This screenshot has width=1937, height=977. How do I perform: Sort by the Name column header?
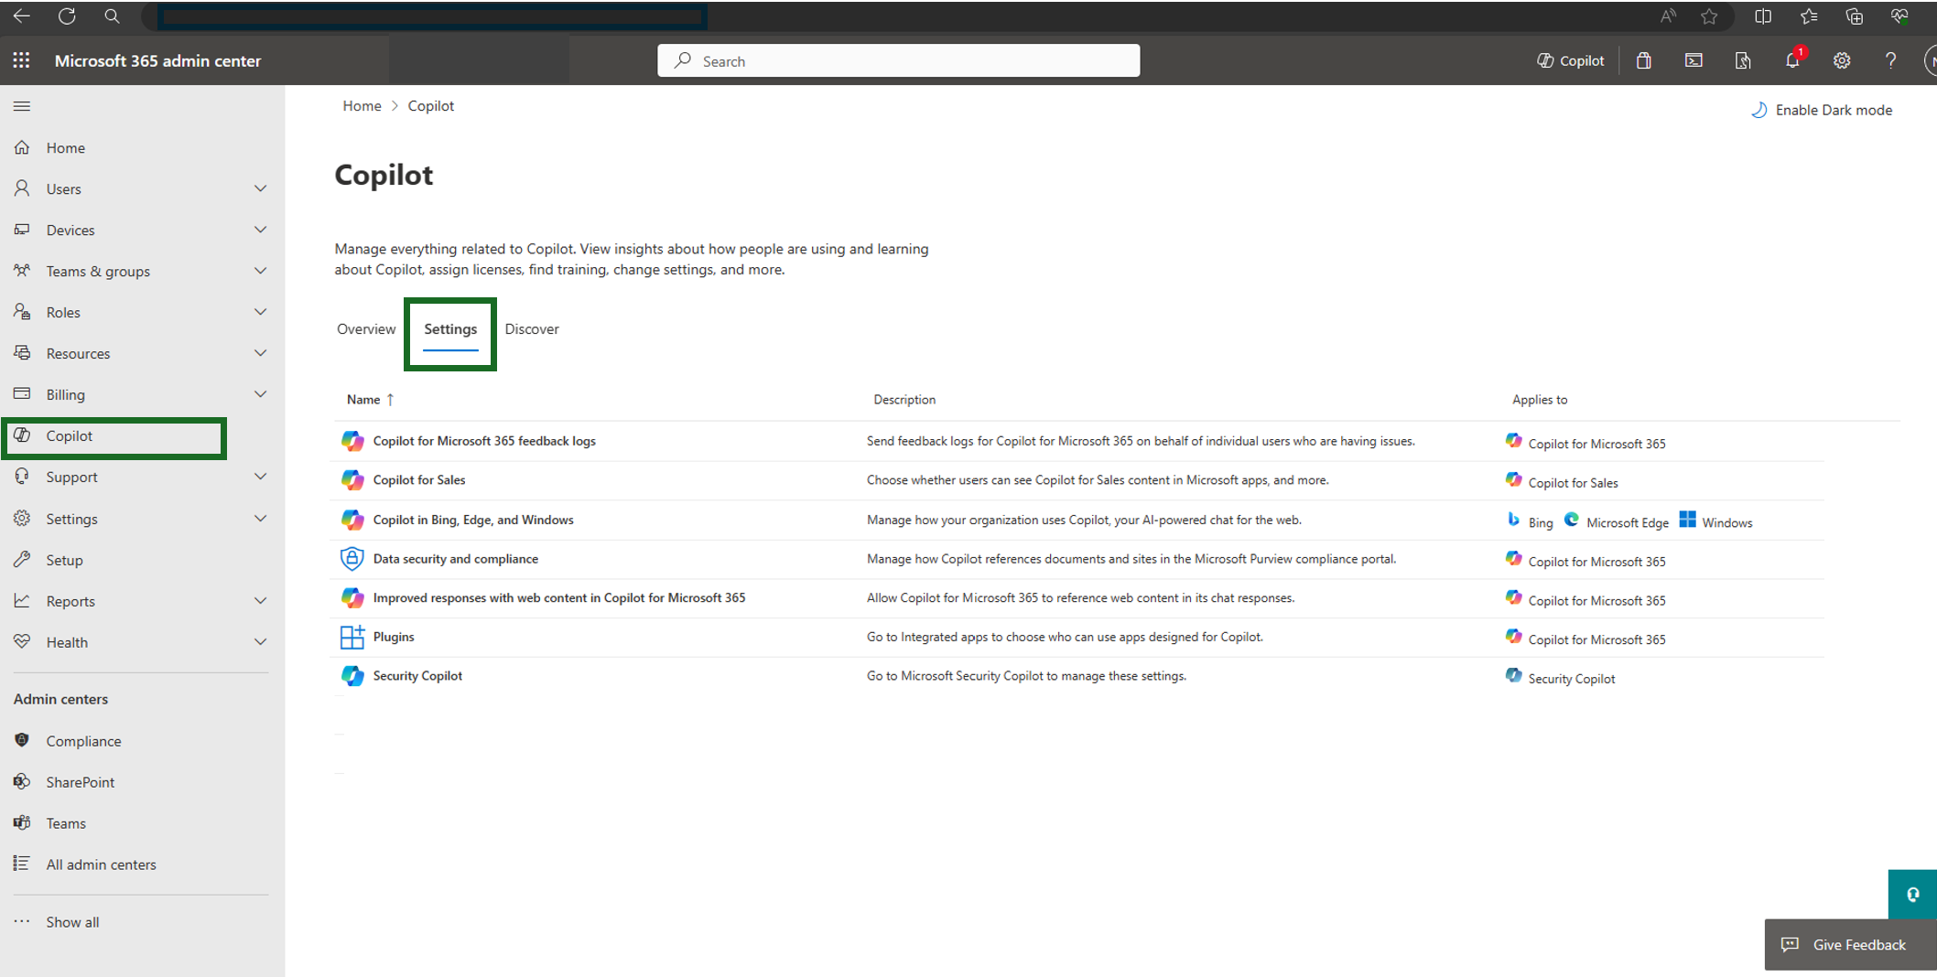click(x=363, y=400)
